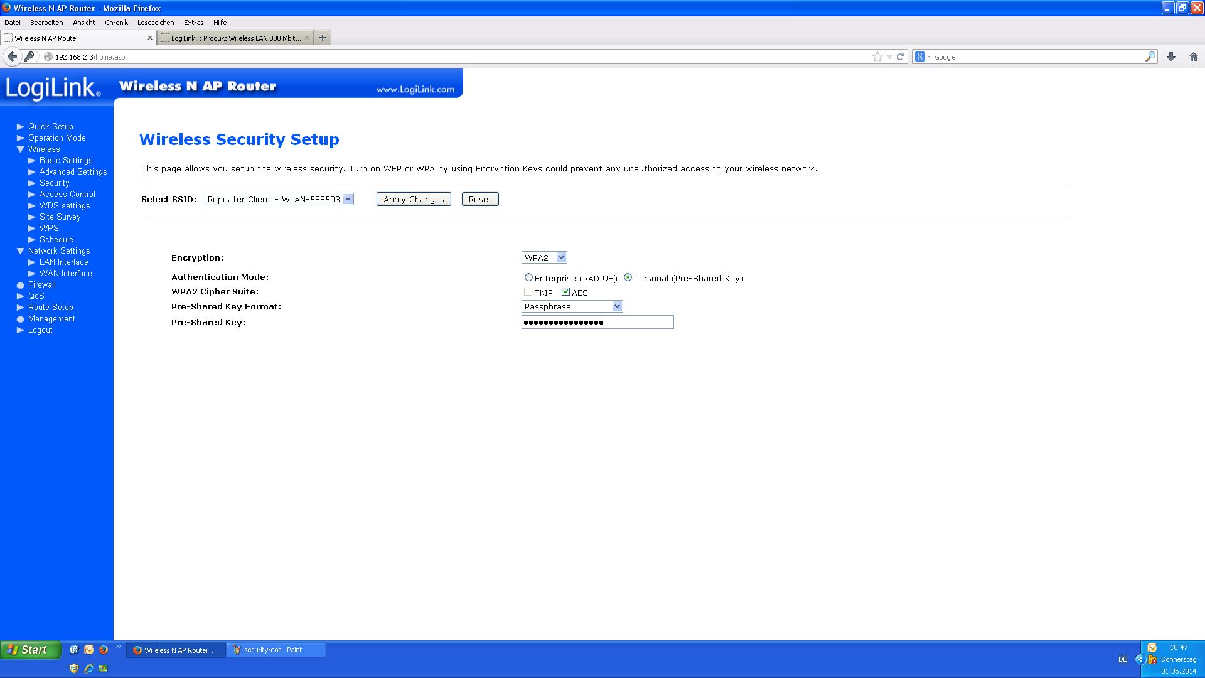Open Pre-Shared Key Format dropdown

(x=572, y=306)
